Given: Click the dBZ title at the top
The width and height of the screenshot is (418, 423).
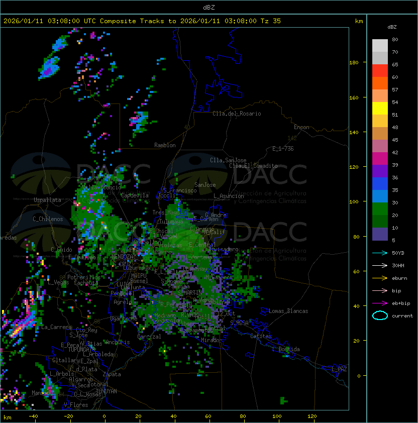Looking at the screenshot, I should pos(209,7).
